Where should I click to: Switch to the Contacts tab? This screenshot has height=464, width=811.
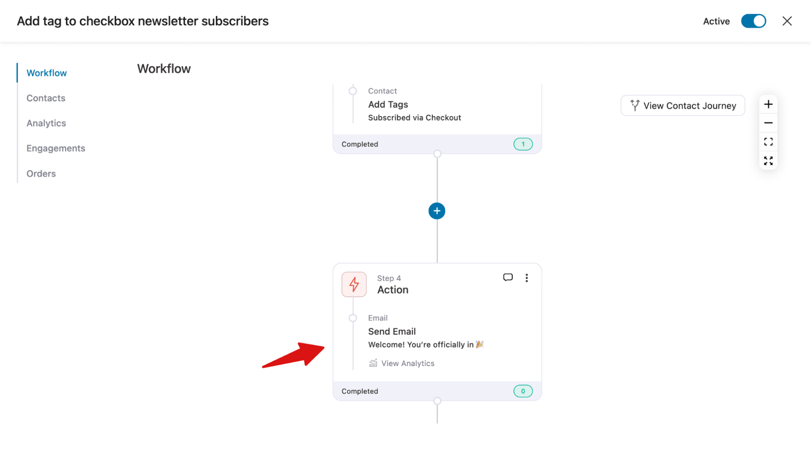pos(45,98)
